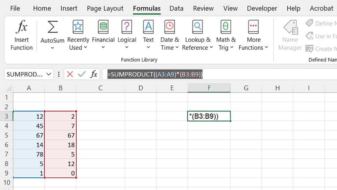The image size is (337, 190).
Task: Open the Insert Function dialog icon
Action: pyautogui.click(x=21, y=27)
